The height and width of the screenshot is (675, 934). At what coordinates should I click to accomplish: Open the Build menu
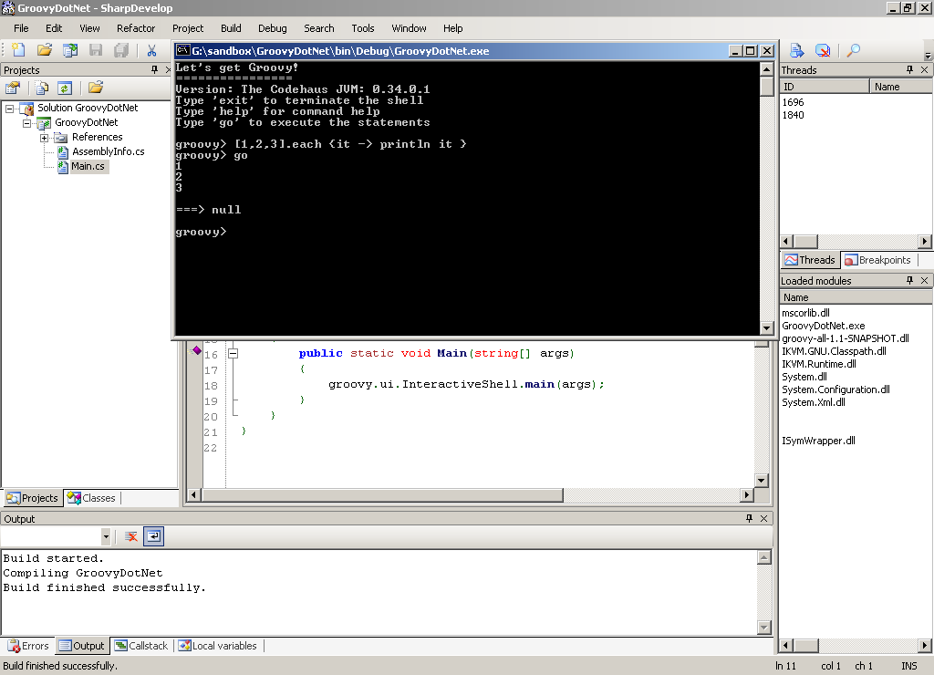click(x=231, y=28)
